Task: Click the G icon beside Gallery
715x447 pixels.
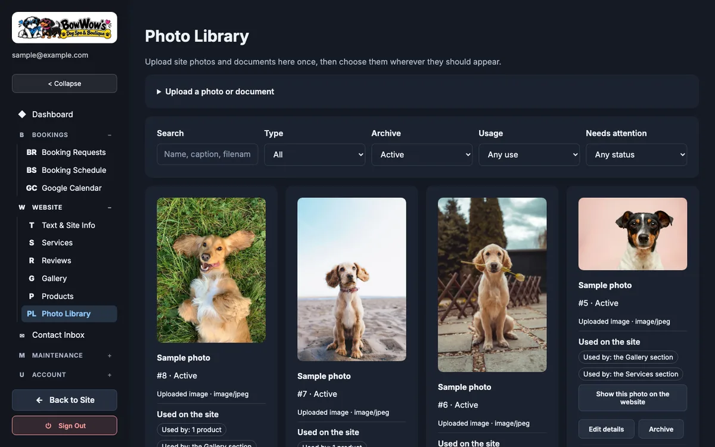Action: pos(32,279)
